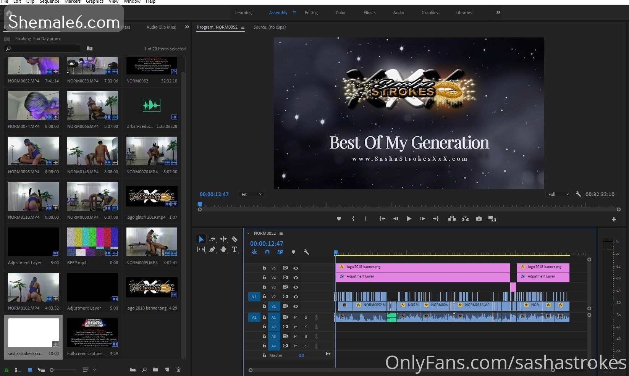Toggle Snap in the timeline
This screenshot has width=629, height=376.
(x=267, y=252)
